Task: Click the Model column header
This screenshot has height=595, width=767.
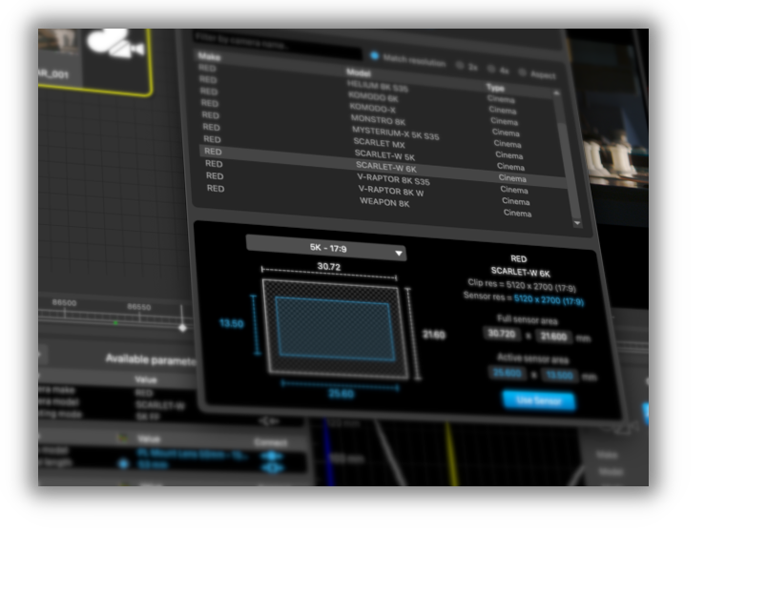Action: click(358, 72)
